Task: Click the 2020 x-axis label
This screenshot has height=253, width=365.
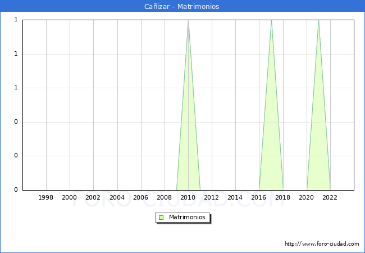Action: point(306,197)
